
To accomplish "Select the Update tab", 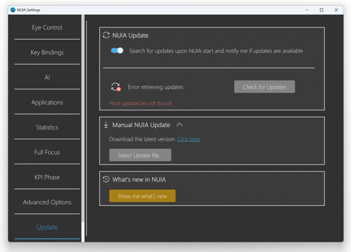I will point(47,227).
